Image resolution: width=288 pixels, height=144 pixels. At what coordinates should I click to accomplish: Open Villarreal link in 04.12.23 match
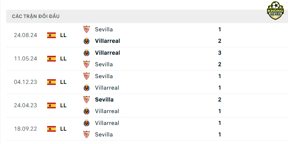click(107, 88)
